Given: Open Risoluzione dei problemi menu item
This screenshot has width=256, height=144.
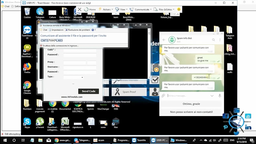Looking at the screenshot, I should coord(78,30).
